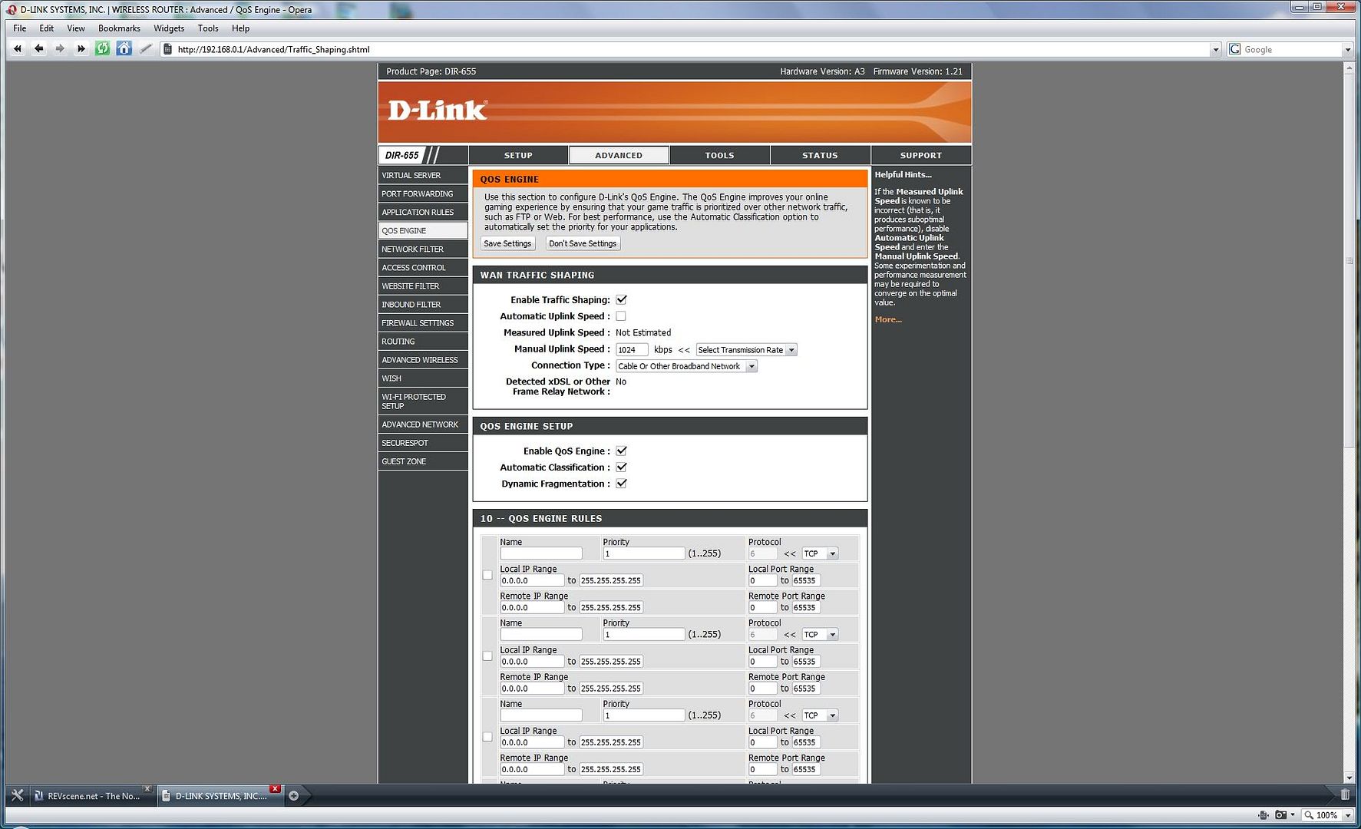Open address bar history dropdown arrow

(1215, 50)
